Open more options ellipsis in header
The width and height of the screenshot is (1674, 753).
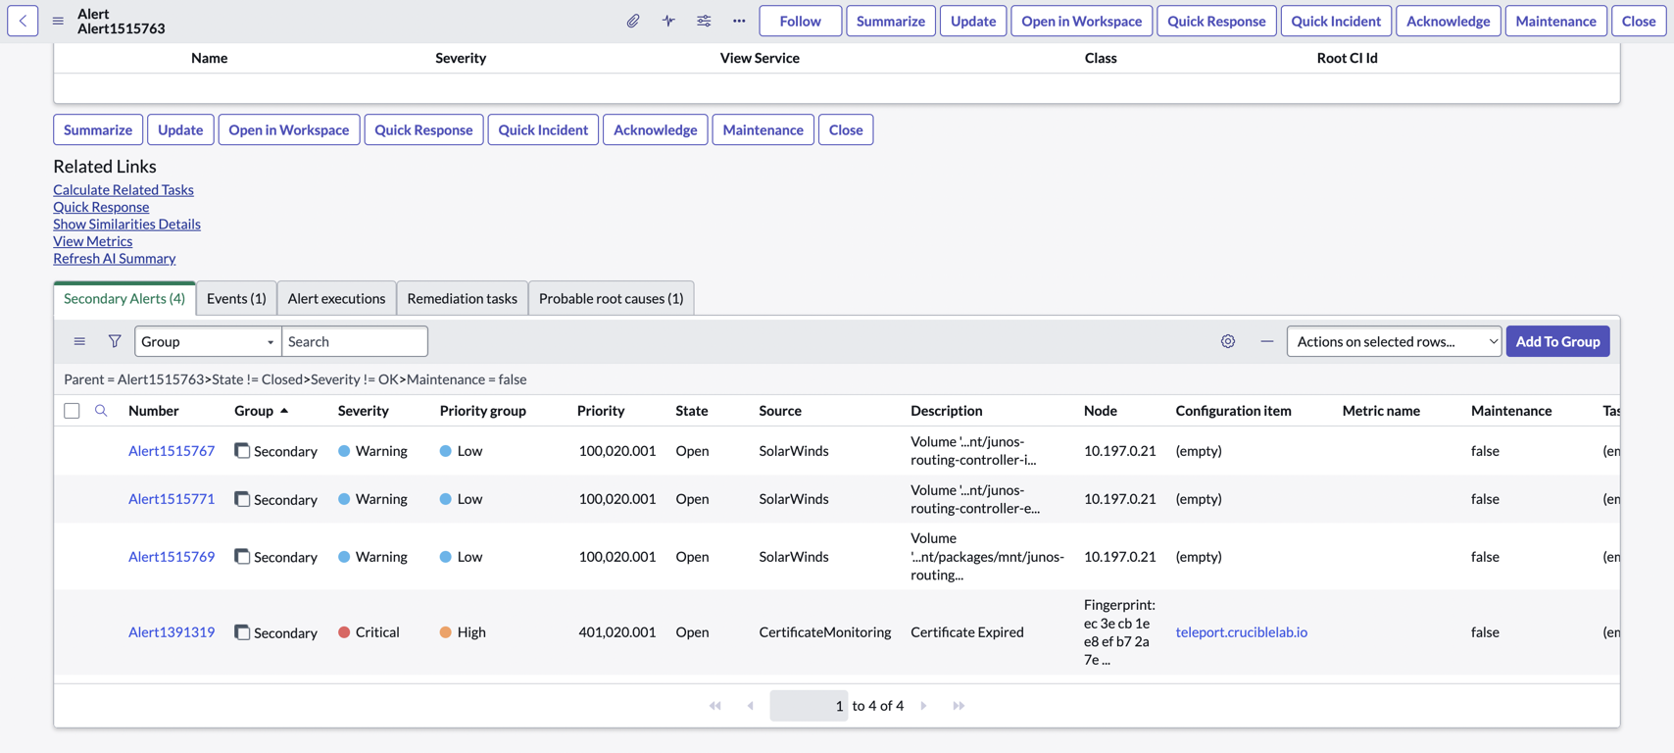tap(739, 21)
